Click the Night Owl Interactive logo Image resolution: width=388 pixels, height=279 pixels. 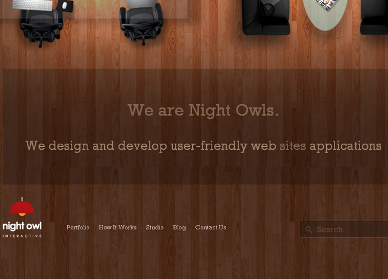[22, 217]
